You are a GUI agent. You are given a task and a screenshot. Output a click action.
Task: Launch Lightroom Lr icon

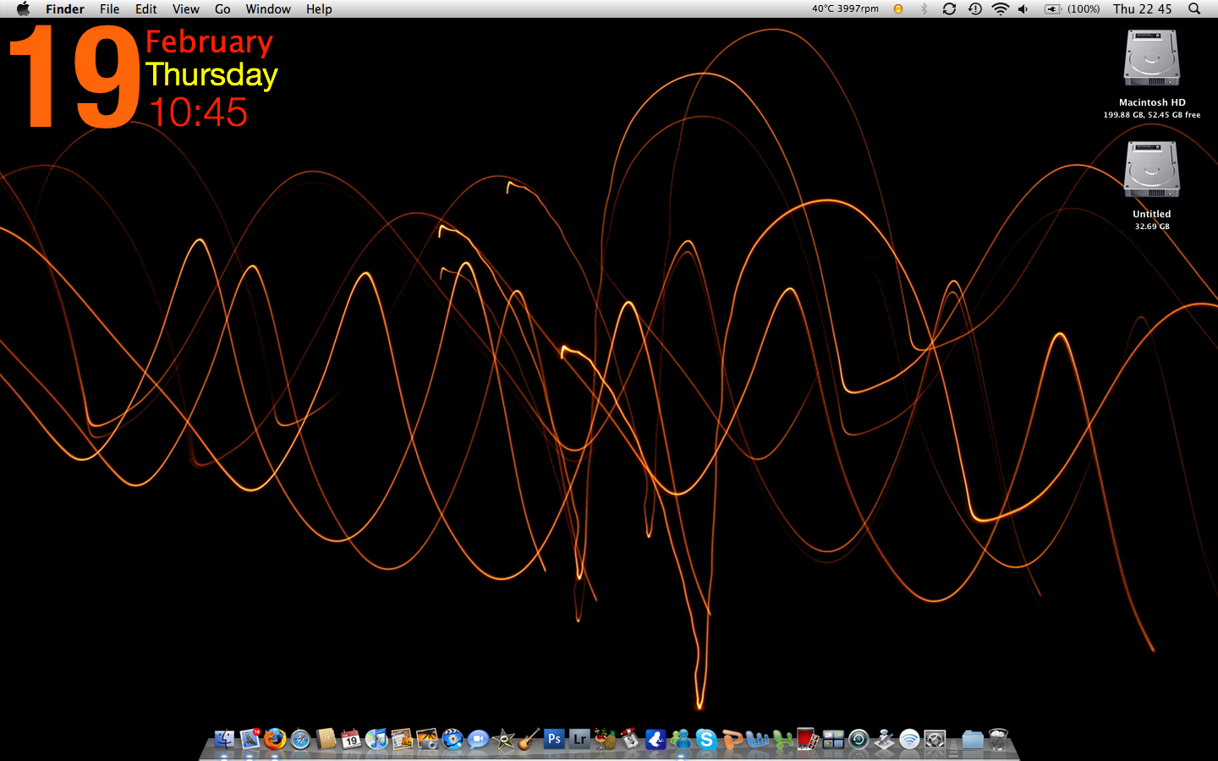[x=579, y=740]
